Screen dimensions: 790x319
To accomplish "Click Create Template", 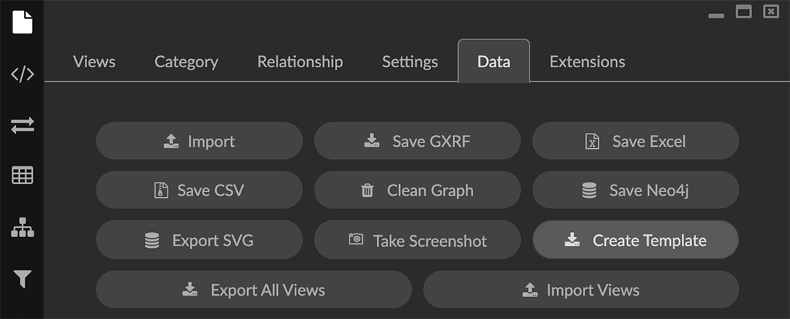I will click(635, 240).
